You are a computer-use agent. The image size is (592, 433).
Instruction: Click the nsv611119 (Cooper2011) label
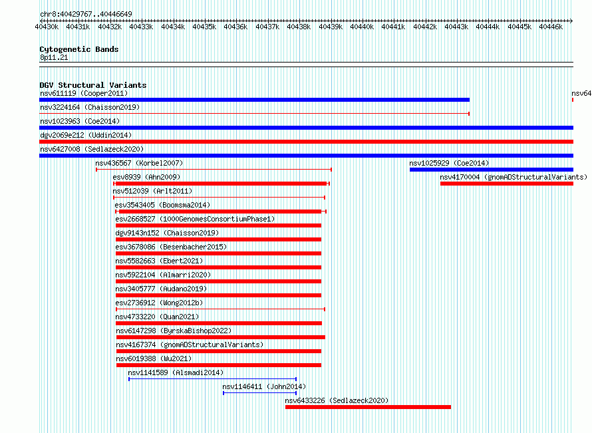(x=84, y=93)
